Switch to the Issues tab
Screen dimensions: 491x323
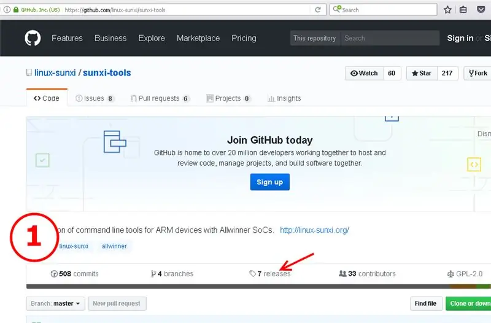95,98
